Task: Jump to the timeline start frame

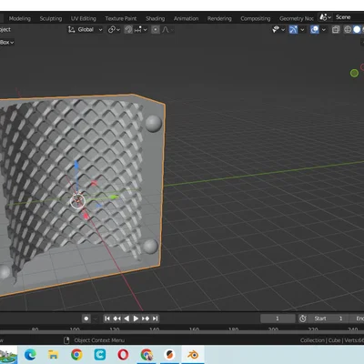Action: click(107, 318)
